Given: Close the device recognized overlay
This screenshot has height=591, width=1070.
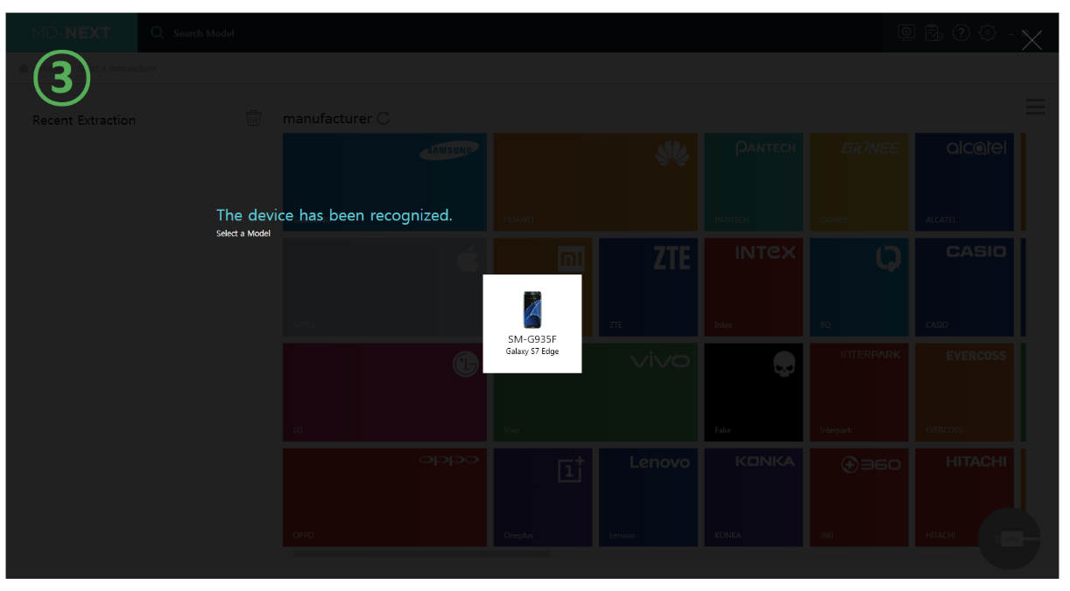Looking at the screenshot, I should [x=1031, y=40].
